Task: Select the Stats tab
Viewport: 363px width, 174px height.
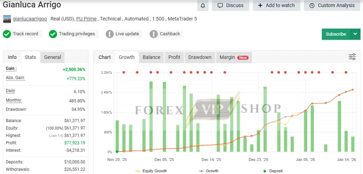Action: tap(30, 57)
